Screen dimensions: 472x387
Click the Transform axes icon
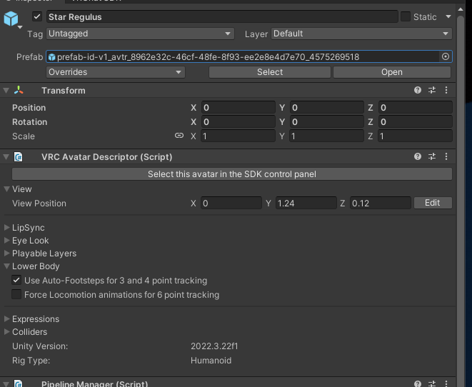[x=19, y=90]
